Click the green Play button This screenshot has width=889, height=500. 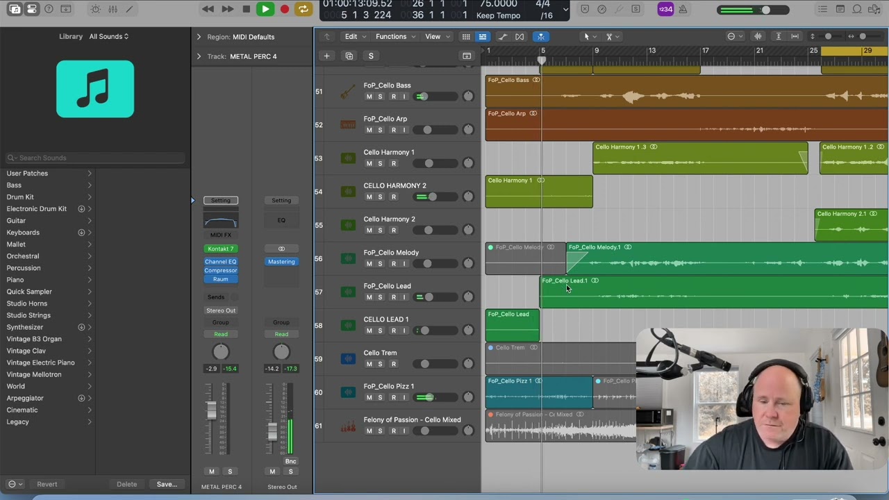click(x=265, y=9)
